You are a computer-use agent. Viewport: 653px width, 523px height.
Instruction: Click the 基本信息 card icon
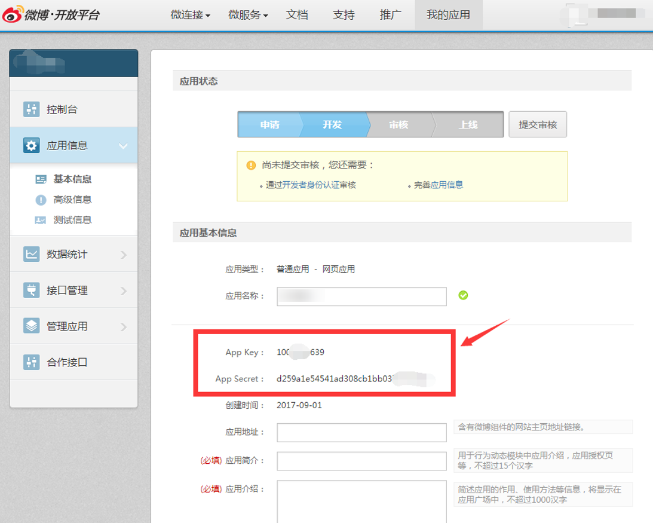coord(41,179)
